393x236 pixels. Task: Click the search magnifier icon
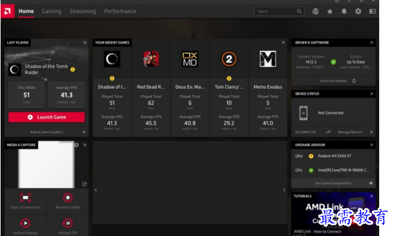[x=299, y=11]
